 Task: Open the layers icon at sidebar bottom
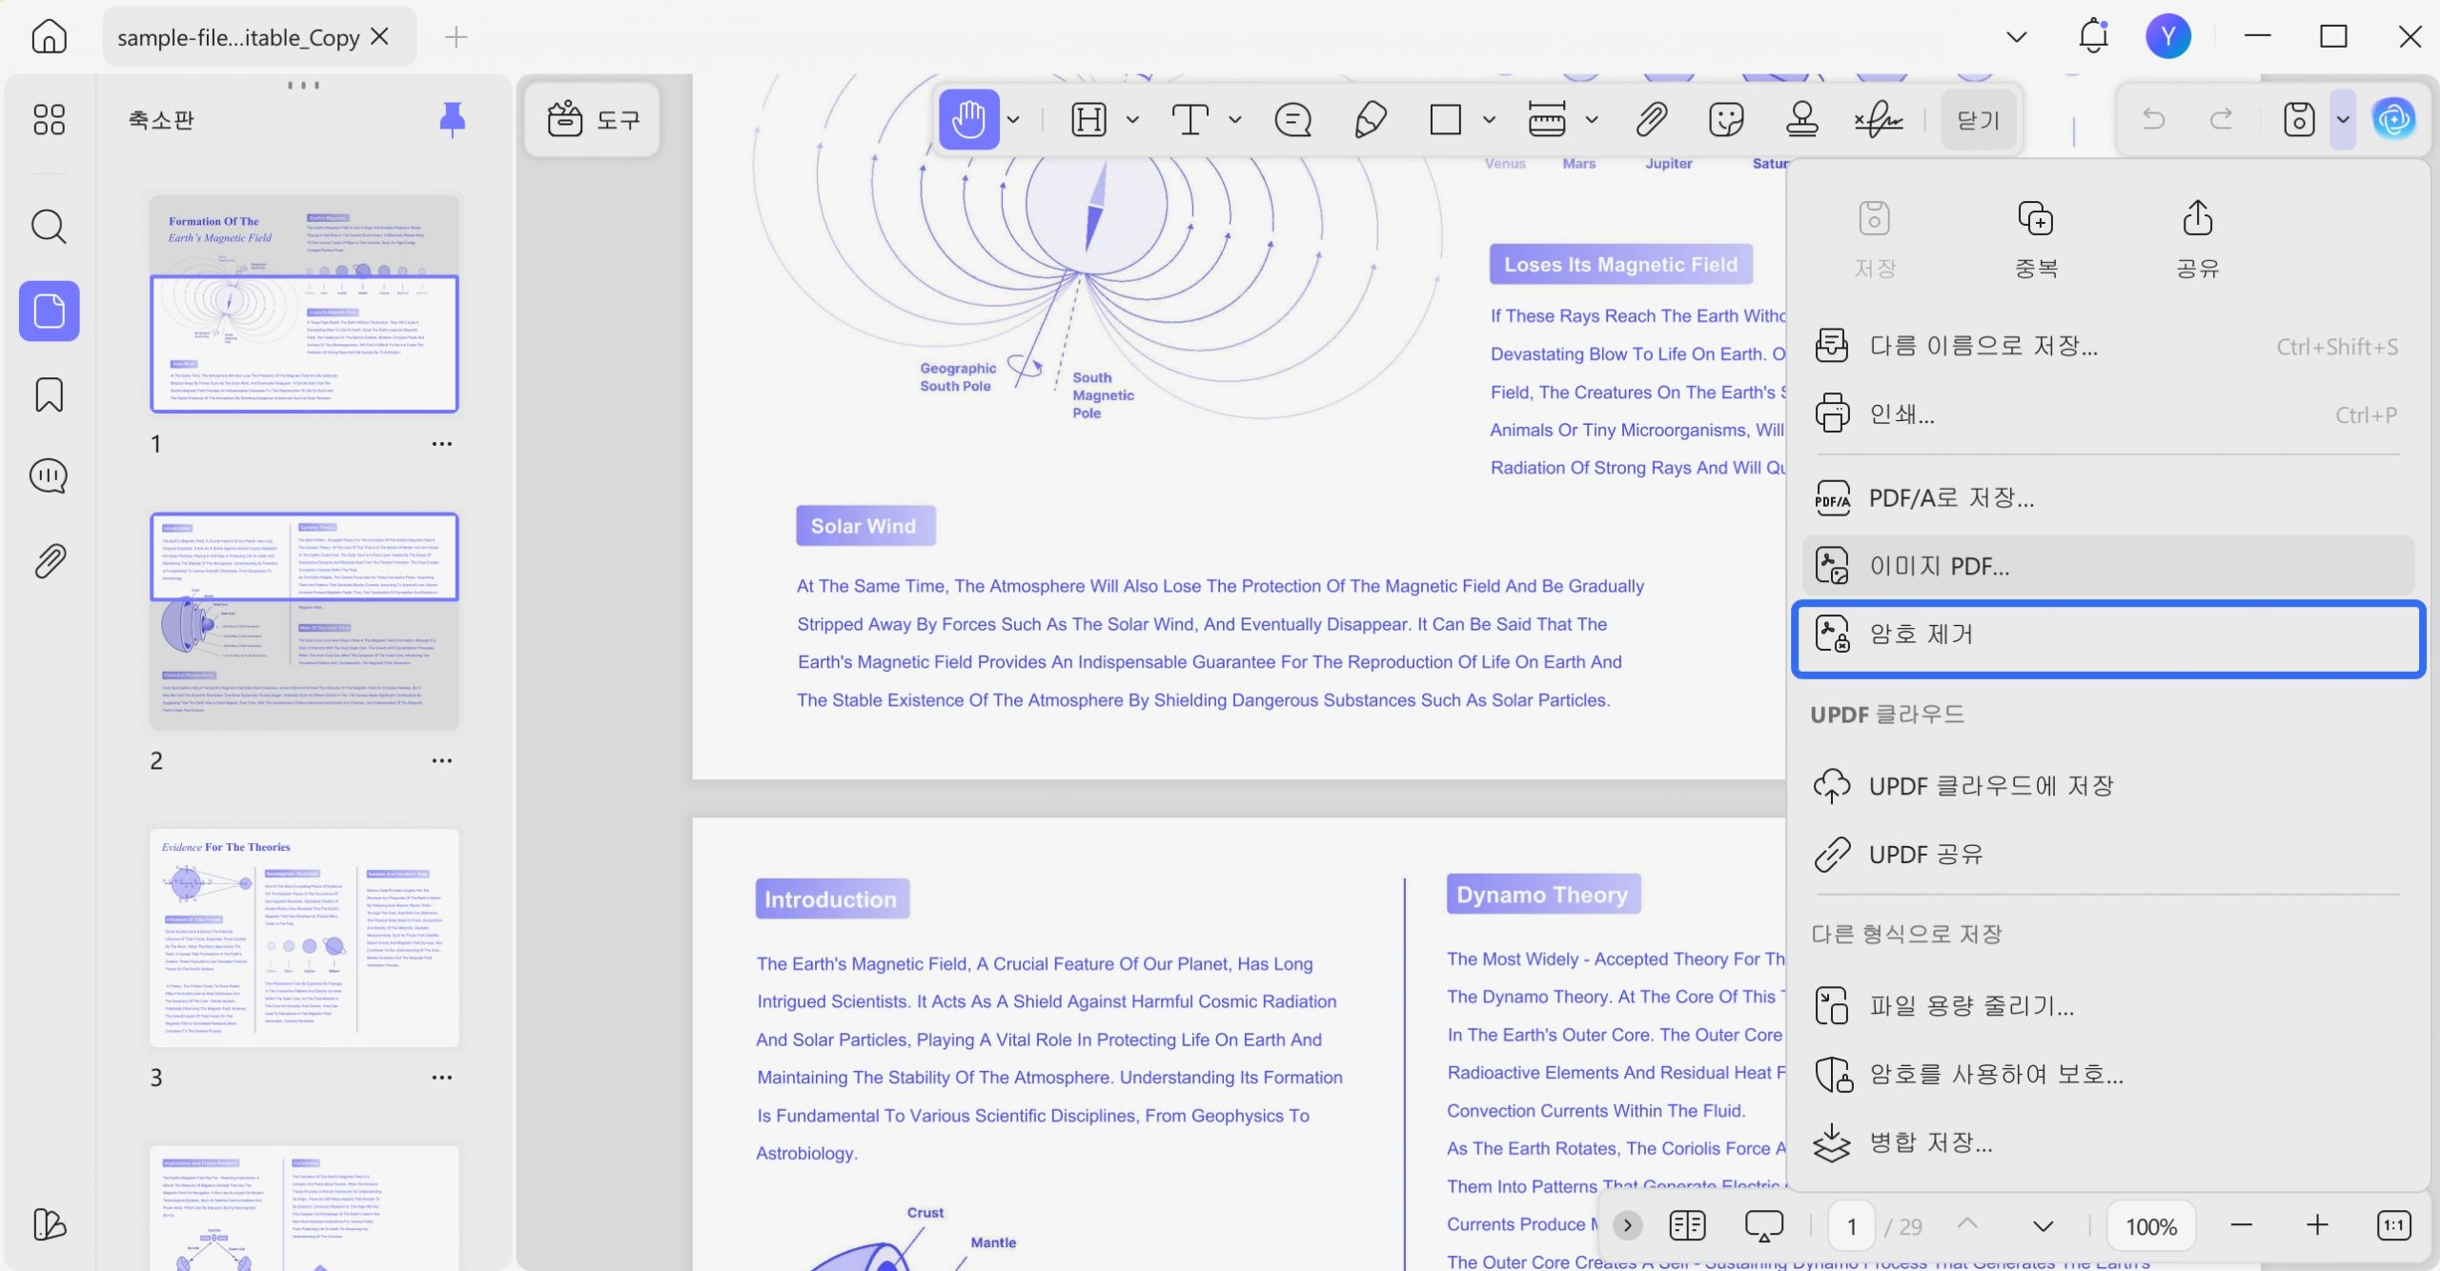tap(49, 1224)
